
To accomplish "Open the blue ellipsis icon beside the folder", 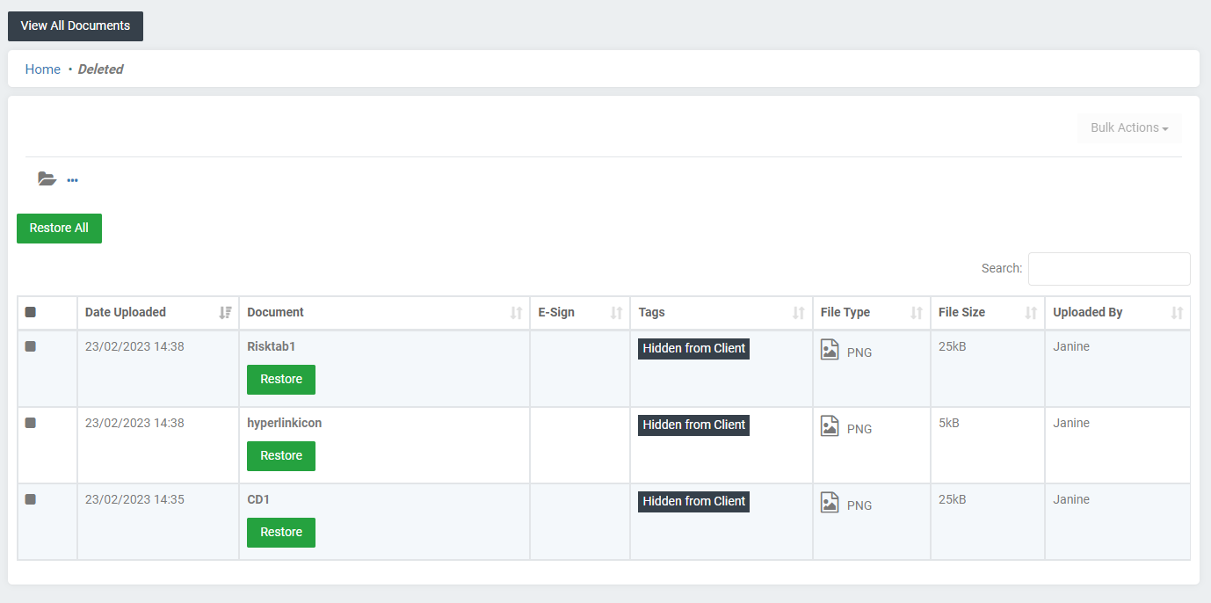I will 72,180.
